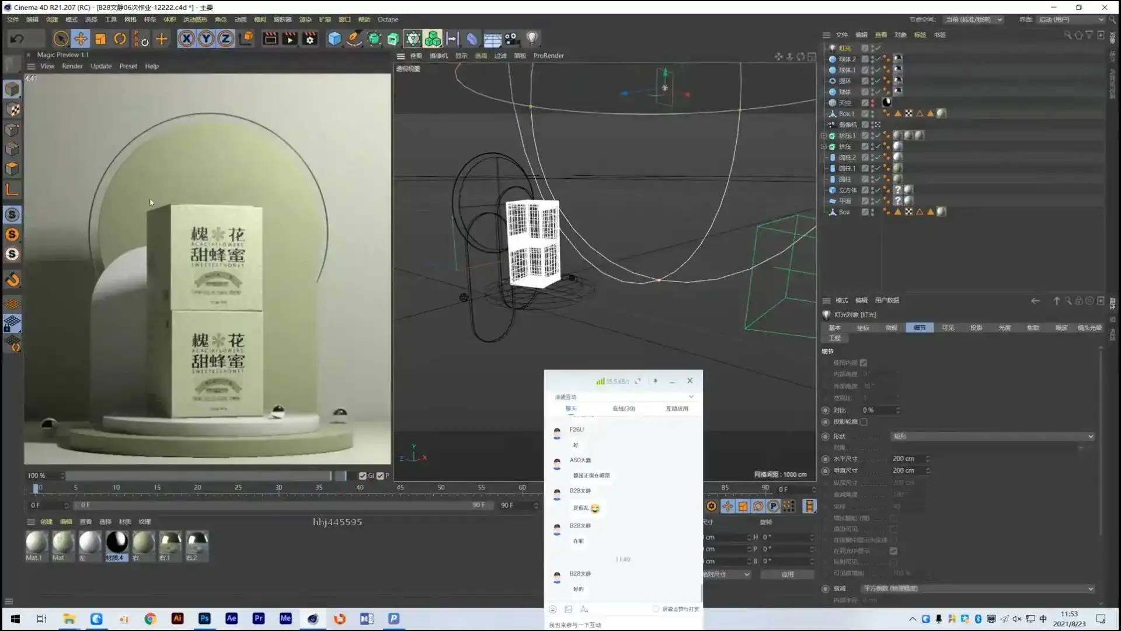Click the Cube primitive icon

(334, 39)
